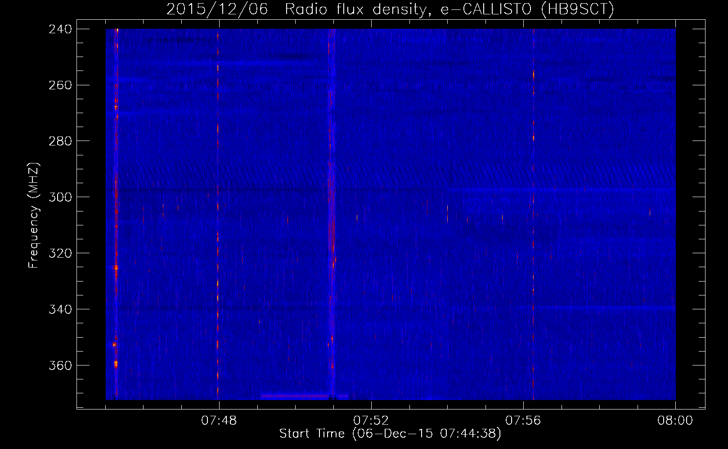Click the 07:56 time tick label
The width and height of the screenshot is (728, 449).
523,421
